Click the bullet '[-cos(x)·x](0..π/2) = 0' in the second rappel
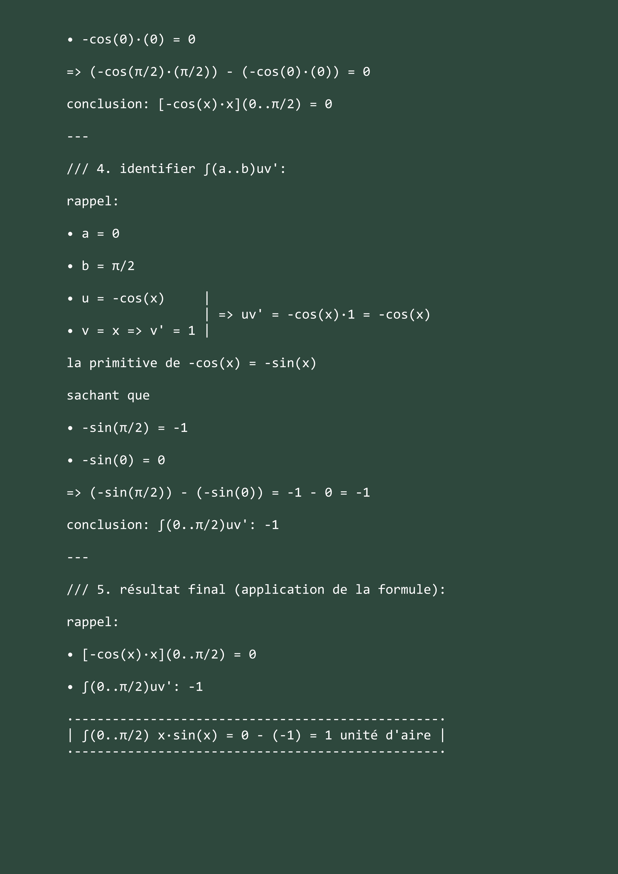 [162, 654]
